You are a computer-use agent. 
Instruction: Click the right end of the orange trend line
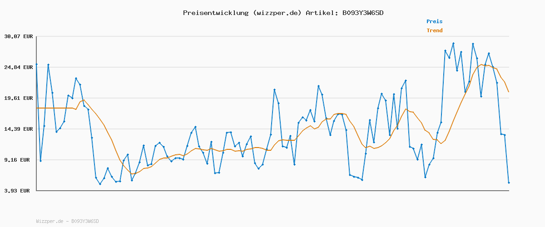(509, 92)
